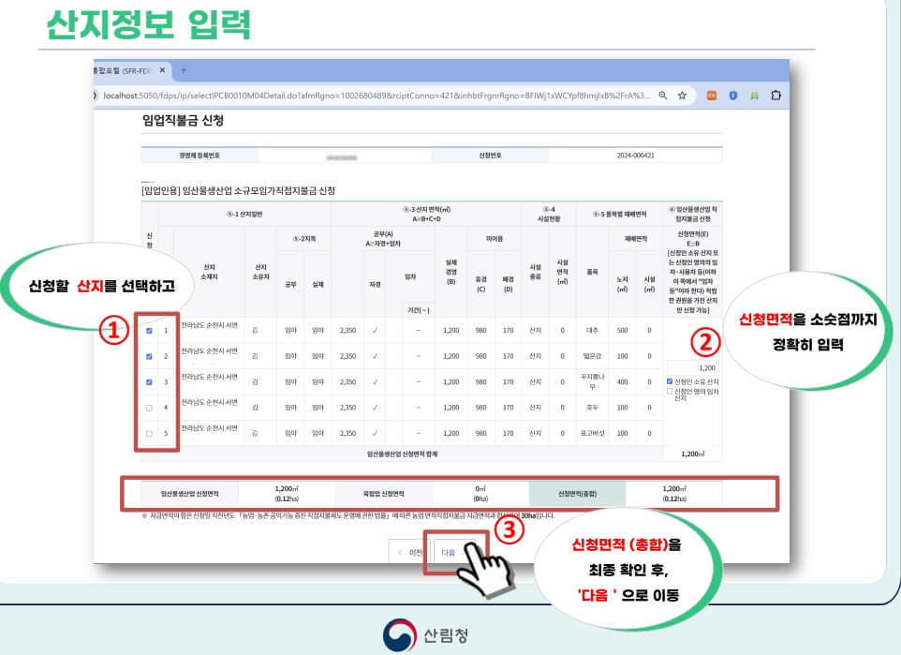The height and width of the screenshot is (655, 901).
Task: Check the 신청인 명의 임차 산지 checkbox
Action: click(669, 391)
